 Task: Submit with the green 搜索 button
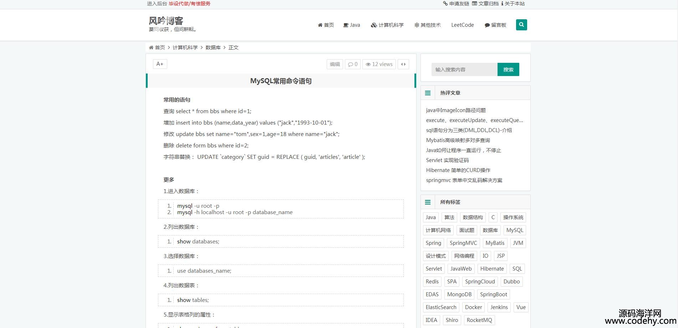coord(508,70)
